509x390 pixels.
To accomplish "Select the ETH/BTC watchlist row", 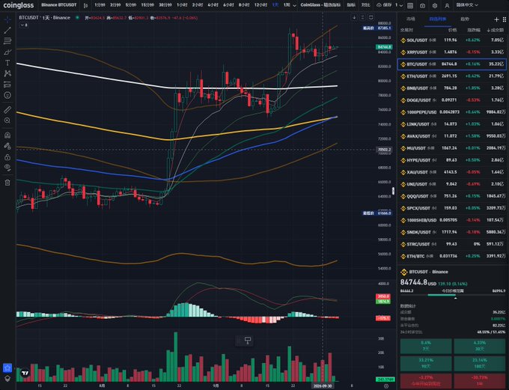I will coord(452,257).
